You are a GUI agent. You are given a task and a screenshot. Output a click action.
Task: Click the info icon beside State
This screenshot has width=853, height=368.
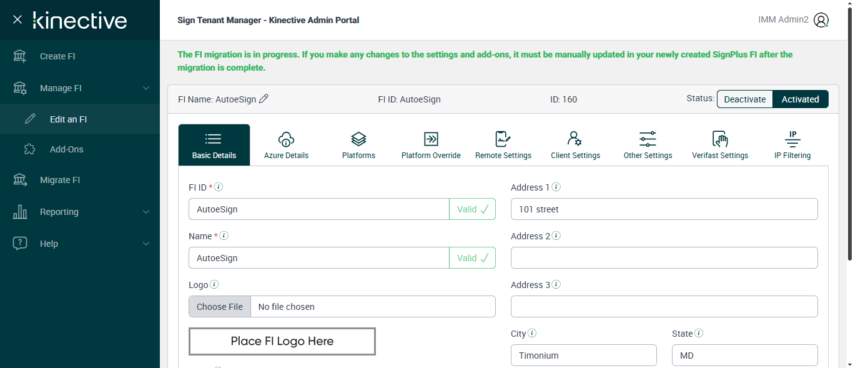699,333
